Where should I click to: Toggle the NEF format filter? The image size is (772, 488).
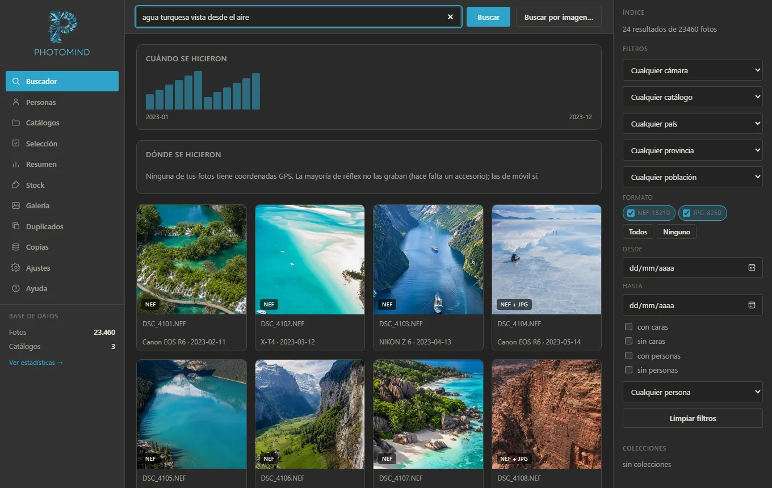point(649,213)
